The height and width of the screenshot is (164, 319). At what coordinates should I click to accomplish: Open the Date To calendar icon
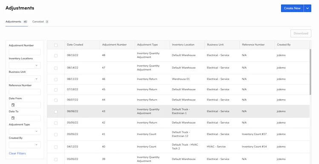tap(13, 118)
